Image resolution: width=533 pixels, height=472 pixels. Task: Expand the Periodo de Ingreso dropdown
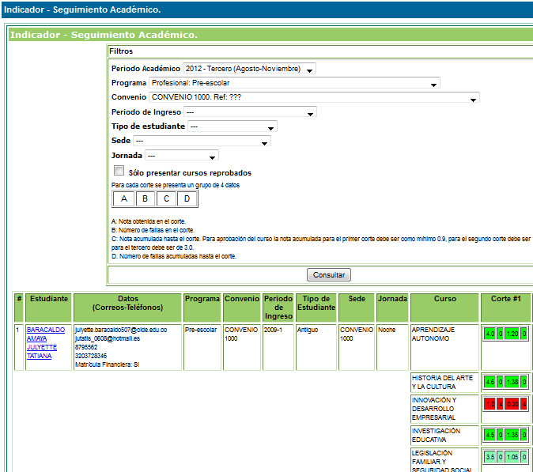click(x=250, y=112)
